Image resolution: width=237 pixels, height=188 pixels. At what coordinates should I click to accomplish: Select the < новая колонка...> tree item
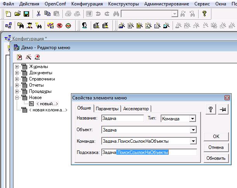(48, 110)
